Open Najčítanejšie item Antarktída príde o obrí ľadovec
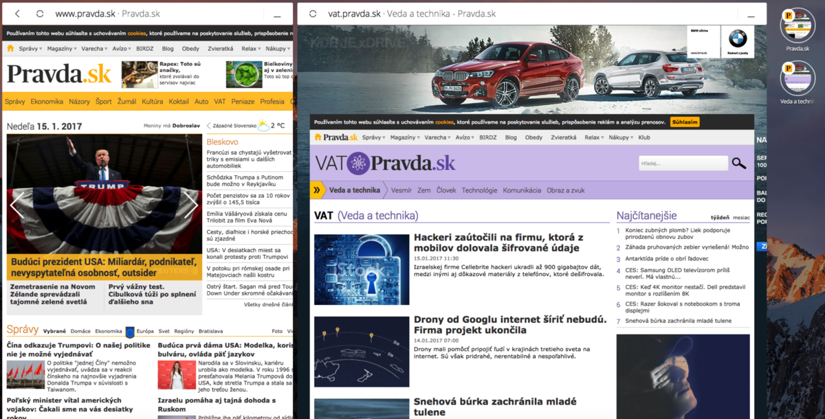The width and height of the screenshot is (825, 419). 666,259
